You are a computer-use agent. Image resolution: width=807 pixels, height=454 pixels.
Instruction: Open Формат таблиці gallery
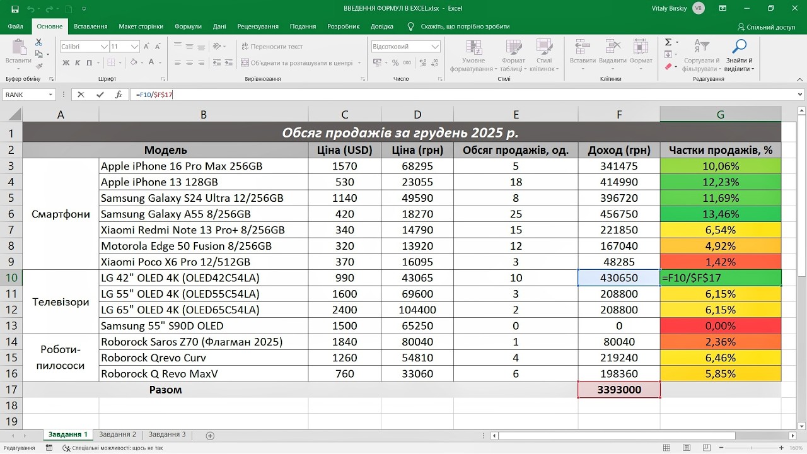click(x=513, y=55)
